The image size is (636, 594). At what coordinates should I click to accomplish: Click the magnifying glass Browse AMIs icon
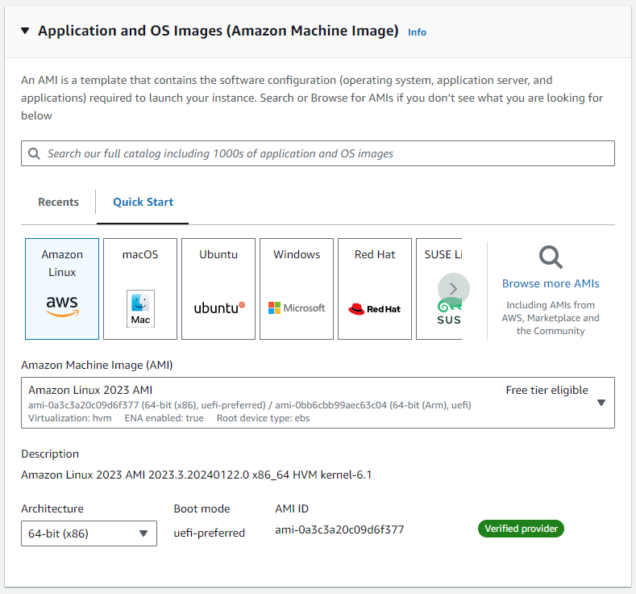[x=551, y=258]
